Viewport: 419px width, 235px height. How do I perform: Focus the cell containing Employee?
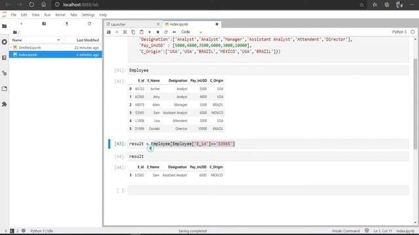pyautogui.click(x=268, y=70)
